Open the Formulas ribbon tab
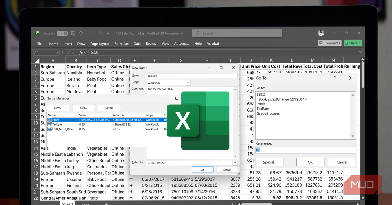This screenshot has width=392, height=205. (122, 44)
